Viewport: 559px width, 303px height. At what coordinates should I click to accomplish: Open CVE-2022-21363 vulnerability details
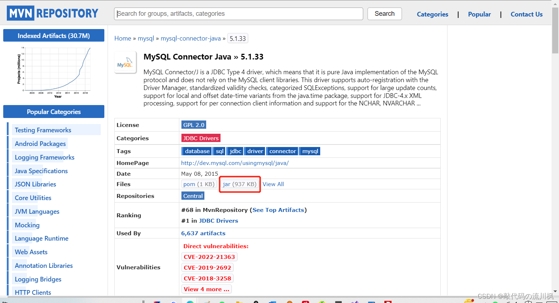coord(209,257)
